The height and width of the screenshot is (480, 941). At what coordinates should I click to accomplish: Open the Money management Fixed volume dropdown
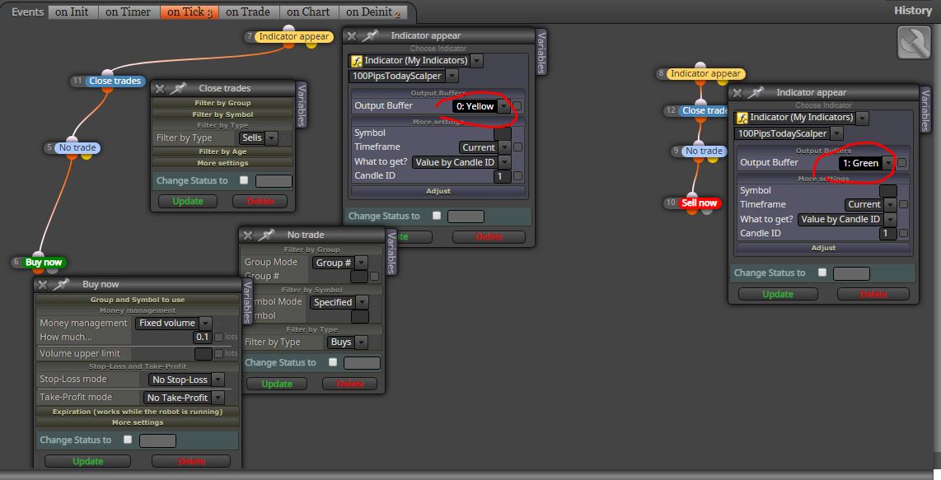tap(173, 323)
